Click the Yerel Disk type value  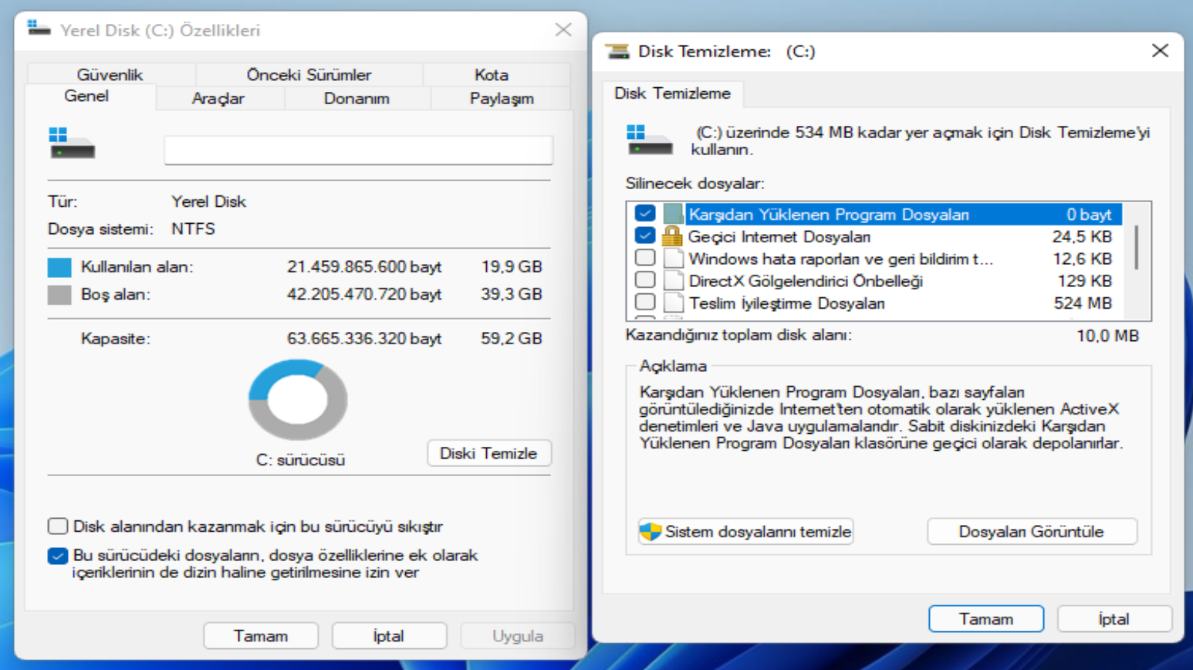tap(208, 201)
